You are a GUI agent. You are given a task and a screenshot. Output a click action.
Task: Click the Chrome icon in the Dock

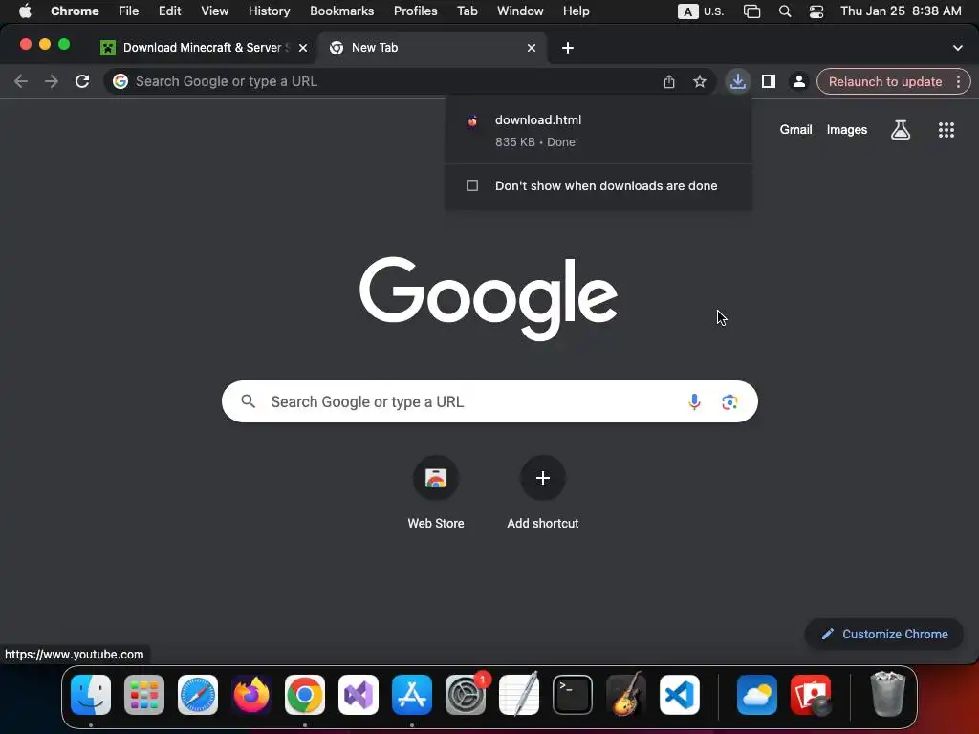[305, 695]
